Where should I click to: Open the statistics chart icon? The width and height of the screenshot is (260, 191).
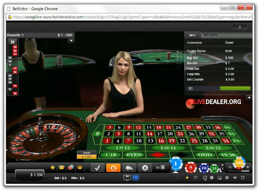coord(219,178)
